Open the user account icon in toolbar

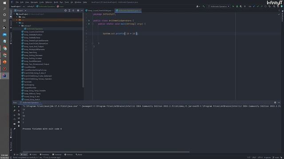click(x=198, y=6)
